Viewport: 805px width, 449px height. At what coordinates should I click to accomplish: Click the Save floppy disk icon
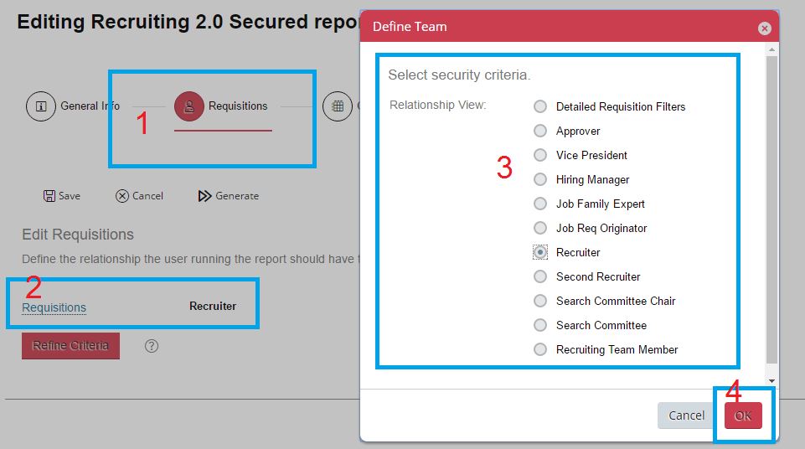[49, 196]
